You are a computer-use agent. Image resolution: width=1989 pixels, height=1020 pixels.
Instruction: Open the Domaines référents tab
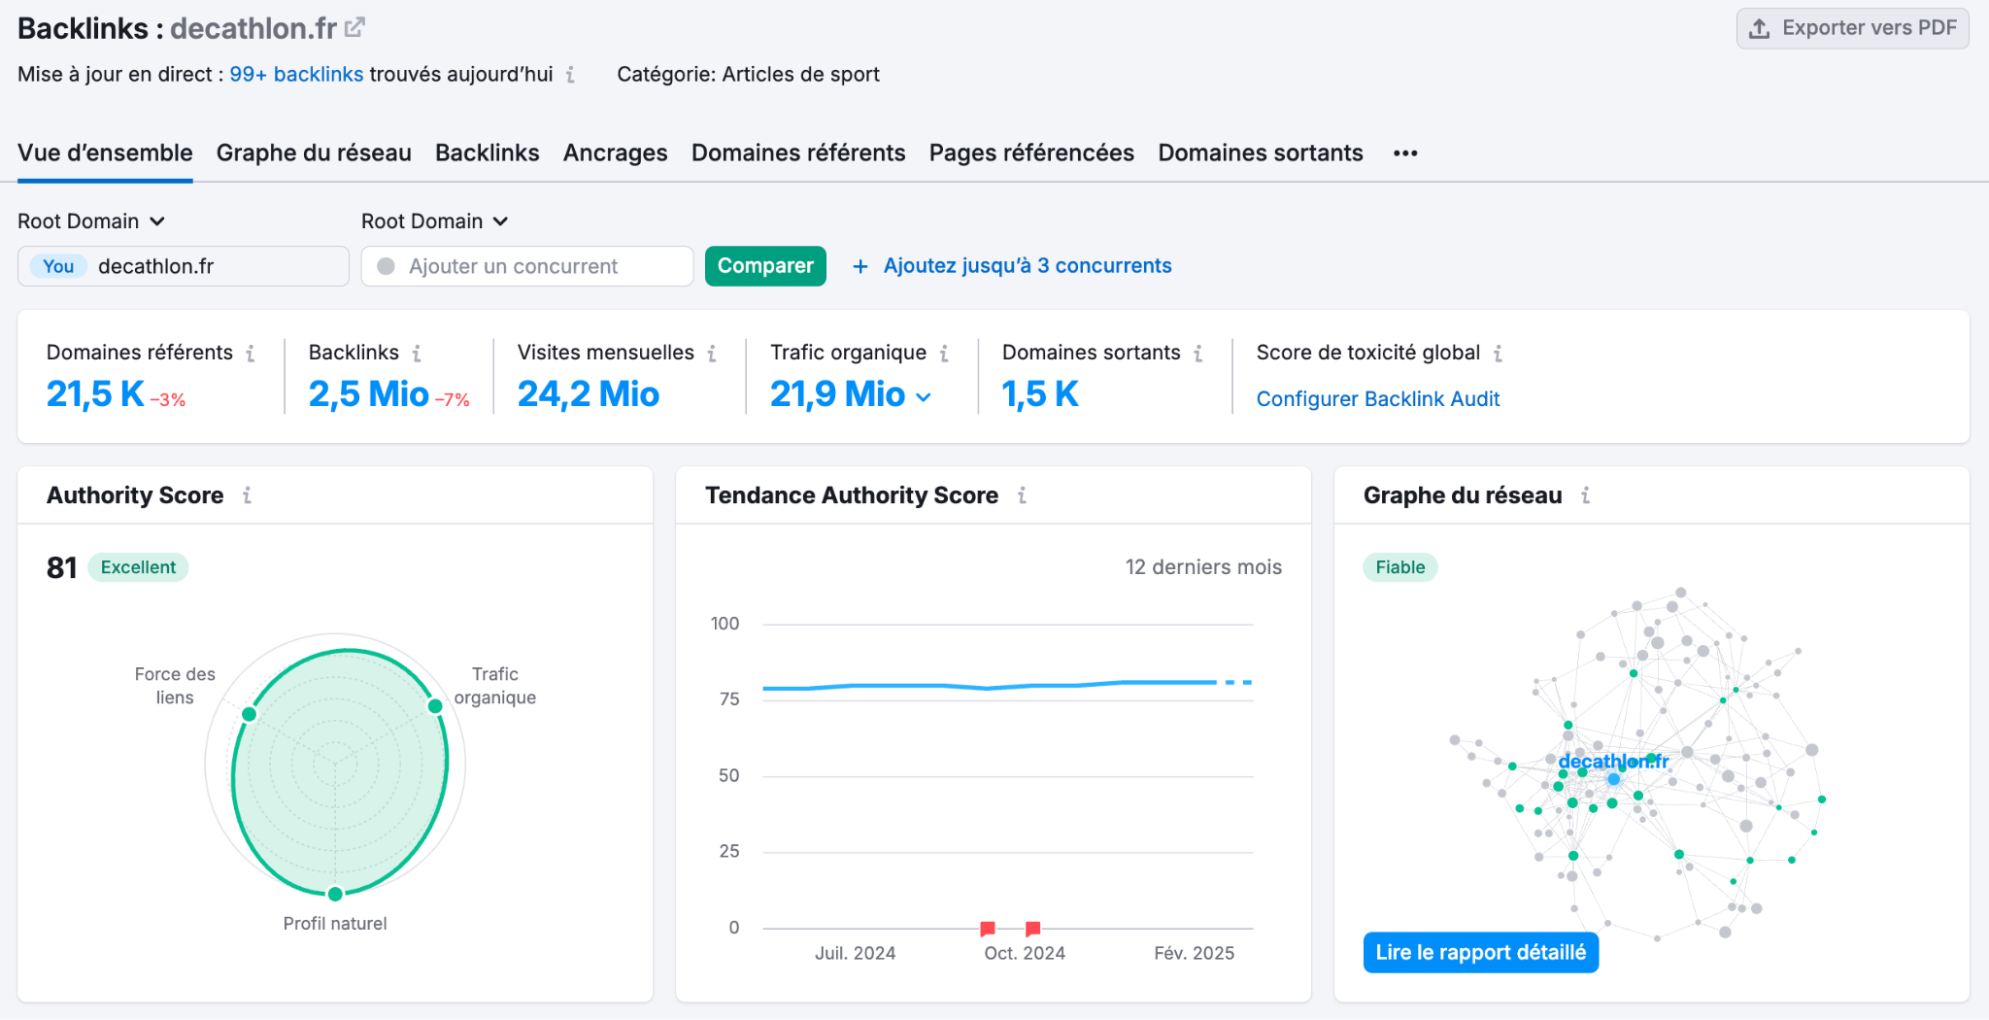(798, 153)
